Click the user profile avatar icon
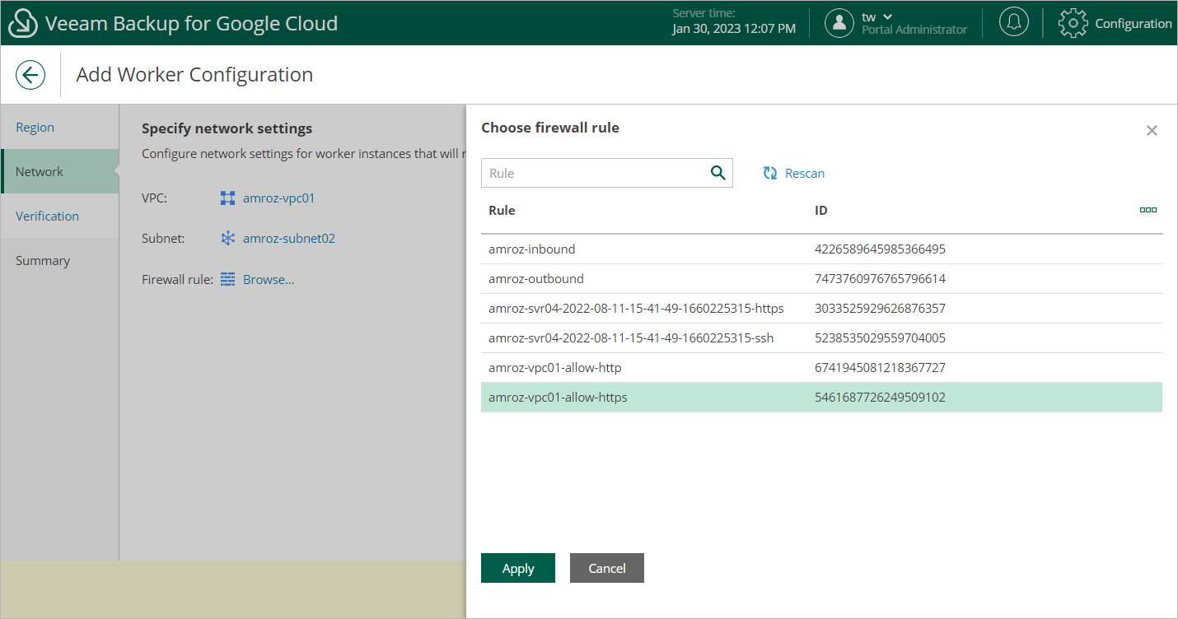This screenshot has height=619, width=1178. pos(839,23)
